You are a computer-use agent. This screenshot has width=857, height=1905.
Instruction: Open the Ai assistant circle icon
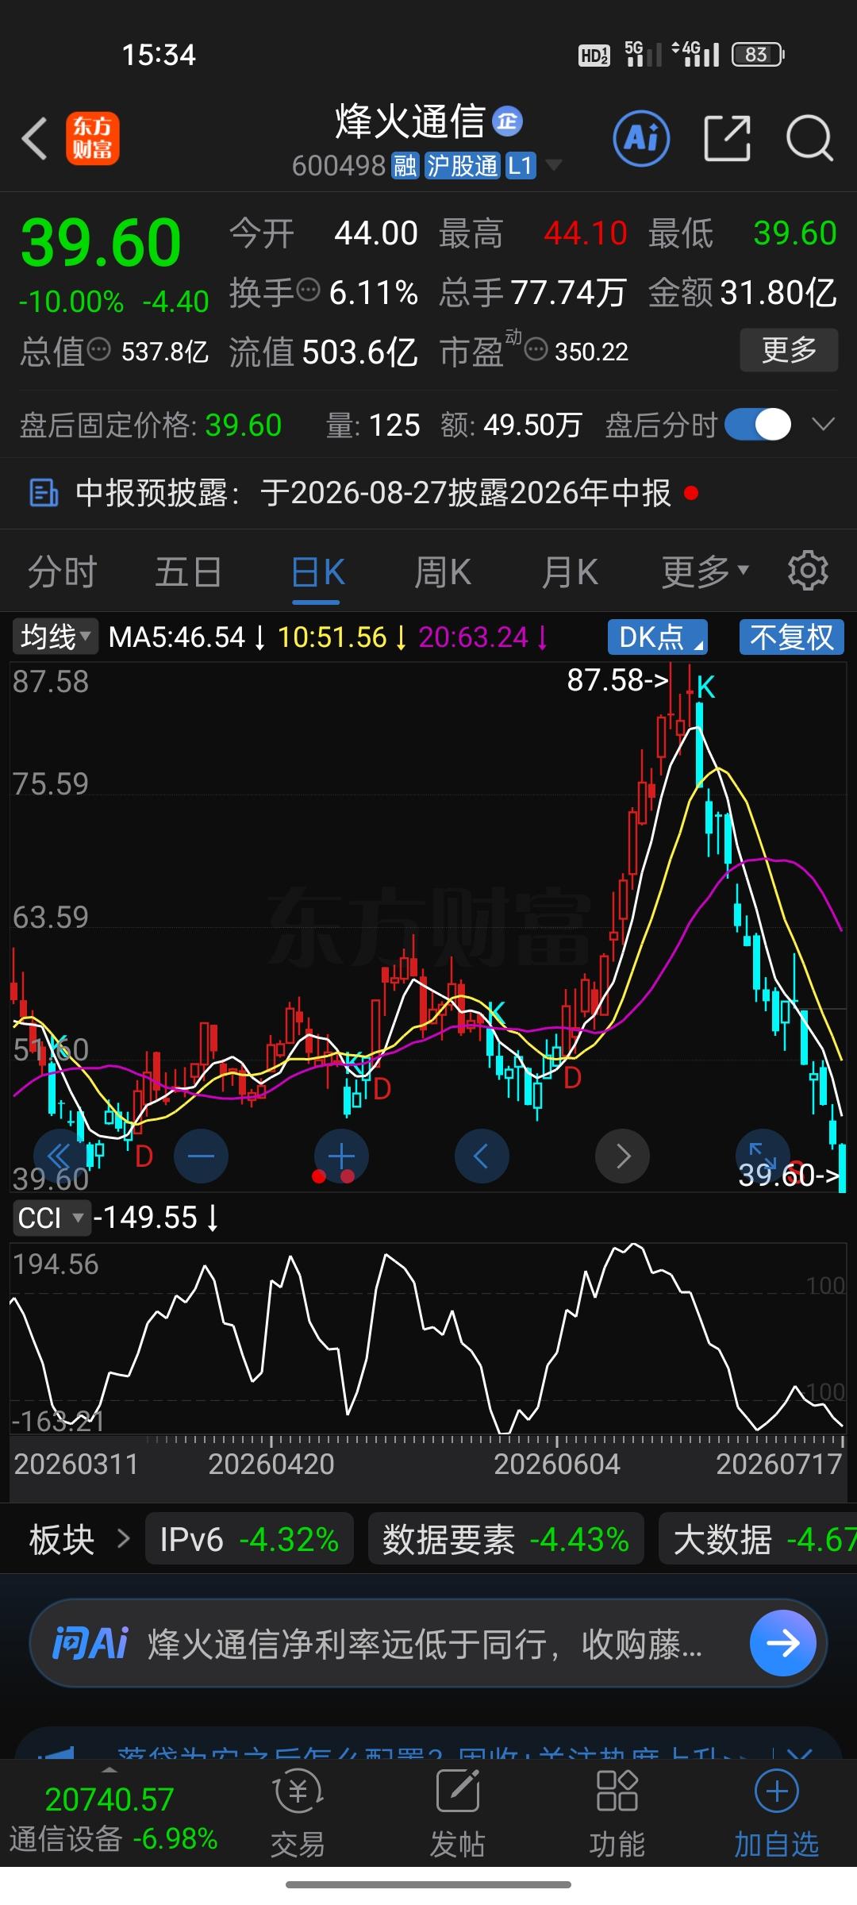point(641,138)
